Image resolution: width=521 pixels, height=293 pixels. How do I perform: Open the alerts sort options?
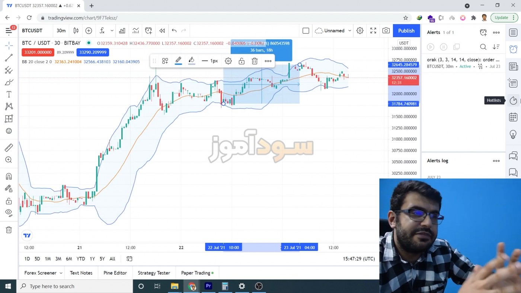[x=496, y=47]
